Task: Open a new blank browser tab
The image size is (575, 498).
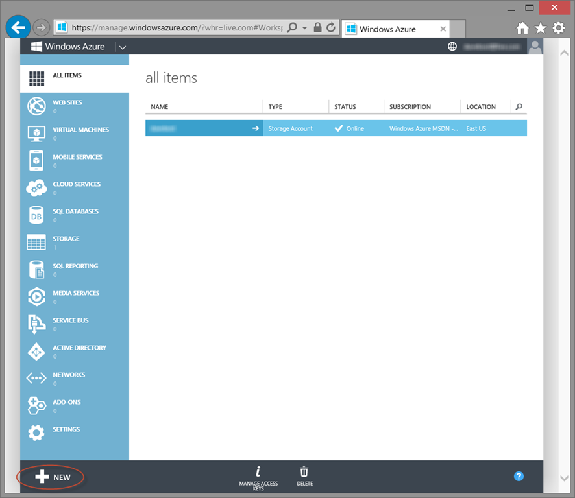Action: pos(458,29)
